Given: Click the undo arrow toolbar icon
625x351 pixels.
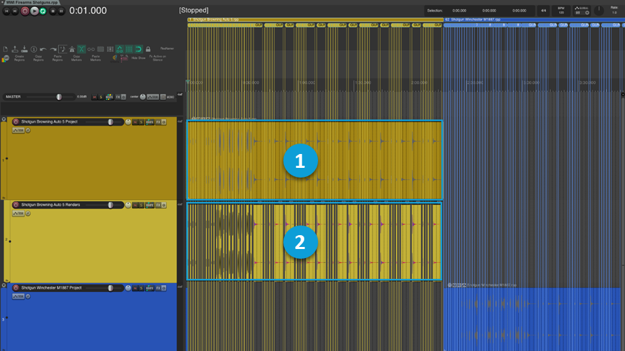Looking at the screenshot, I should (43, 49).
